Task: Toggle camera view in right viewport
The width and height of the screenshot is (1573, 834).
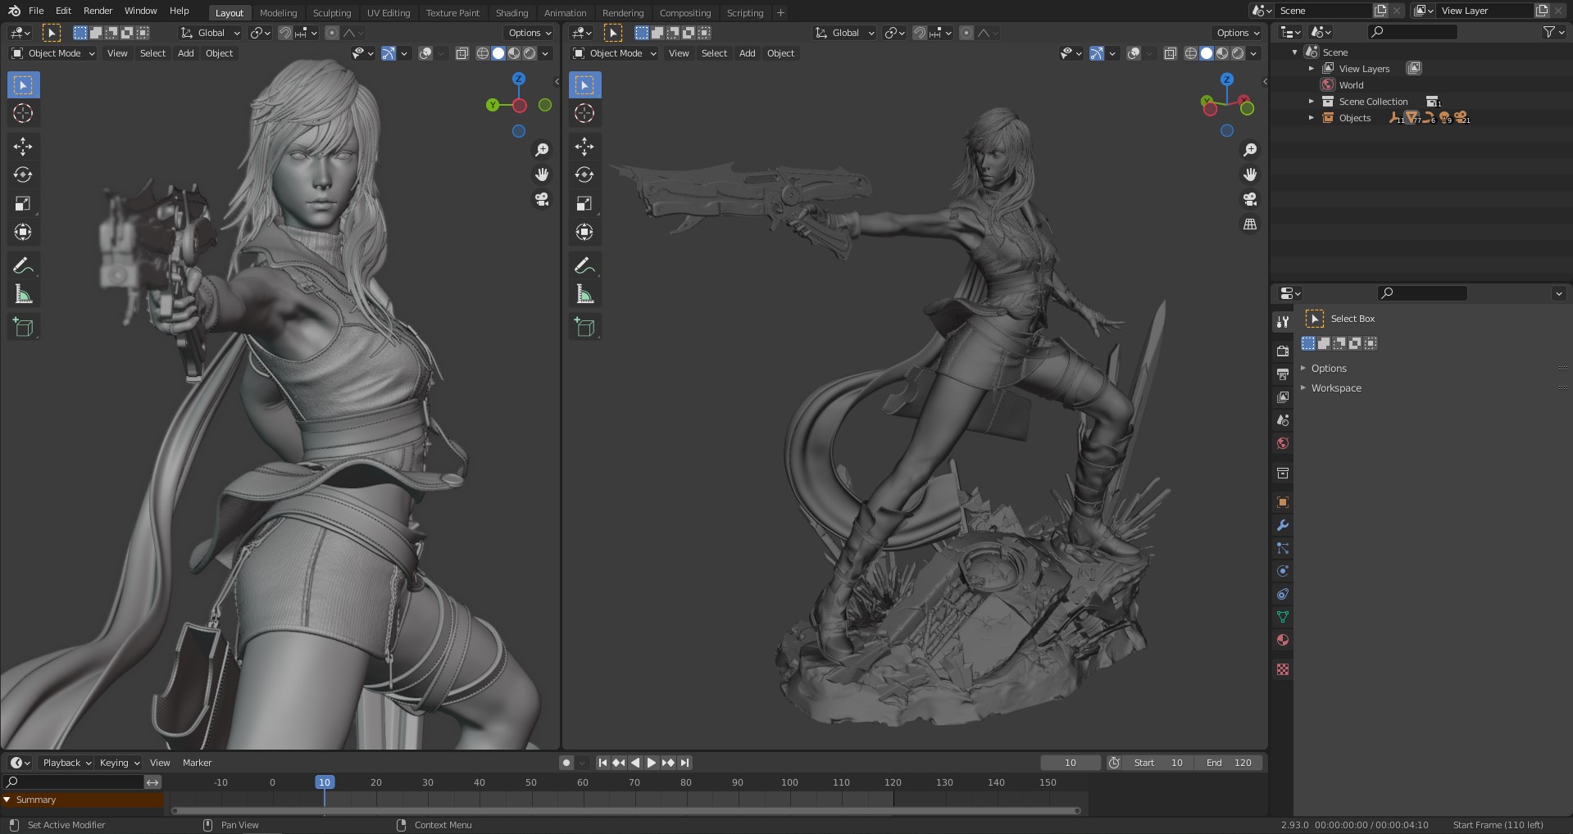Action: pos(1250,199)
